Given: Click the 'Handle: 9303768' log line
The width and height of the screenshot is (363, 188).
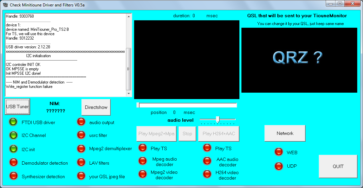Looking at the screenshot, I should (20, 16).
